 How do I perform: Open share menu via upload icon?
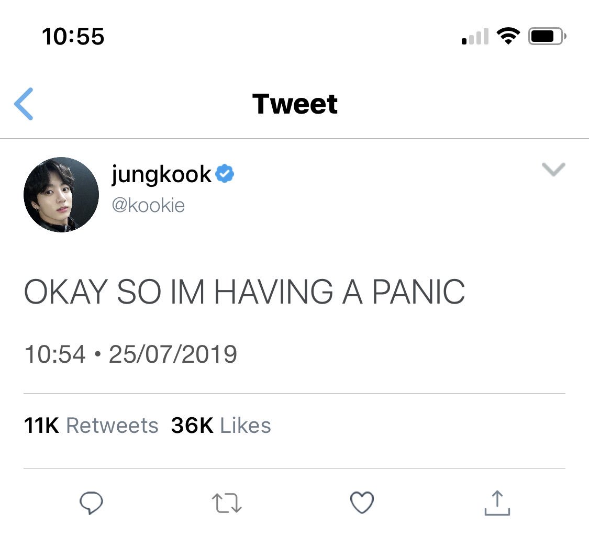coord(497,502)
